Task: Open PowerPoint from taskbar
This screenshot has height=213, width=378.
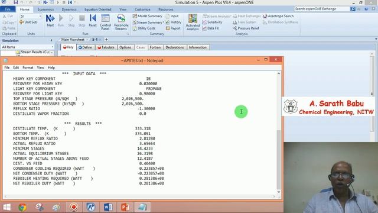Action: [125, 207]
